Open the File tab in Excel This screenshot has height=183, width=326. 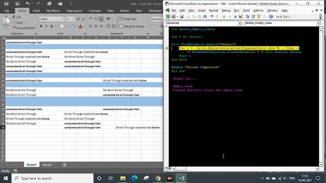(7, 11)
